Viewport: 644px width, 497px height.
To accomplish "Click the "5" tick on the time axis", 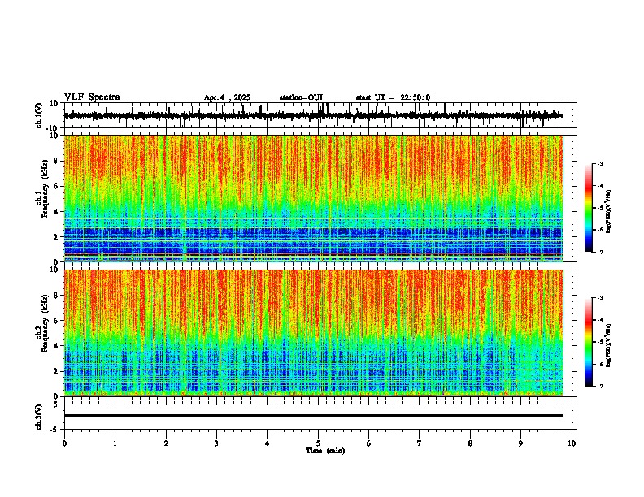I will (318, 443).
